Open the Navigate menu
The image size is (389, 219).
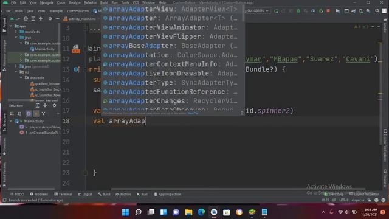coord(47,2)
